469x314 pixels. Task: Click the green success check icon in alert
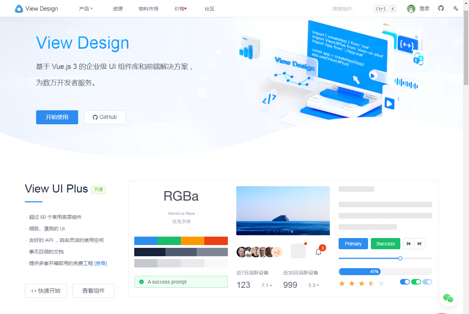[142, 282]
